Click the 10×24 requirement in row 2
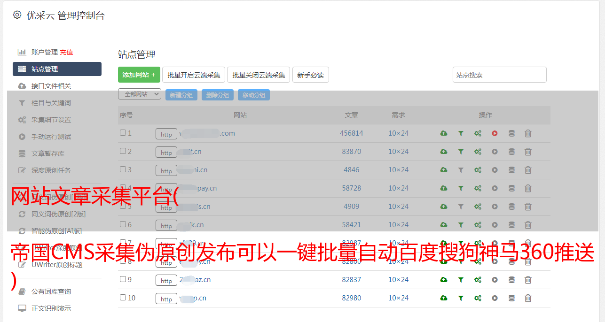This screenshot has width=605, height=322. click(x=398, y=152)
